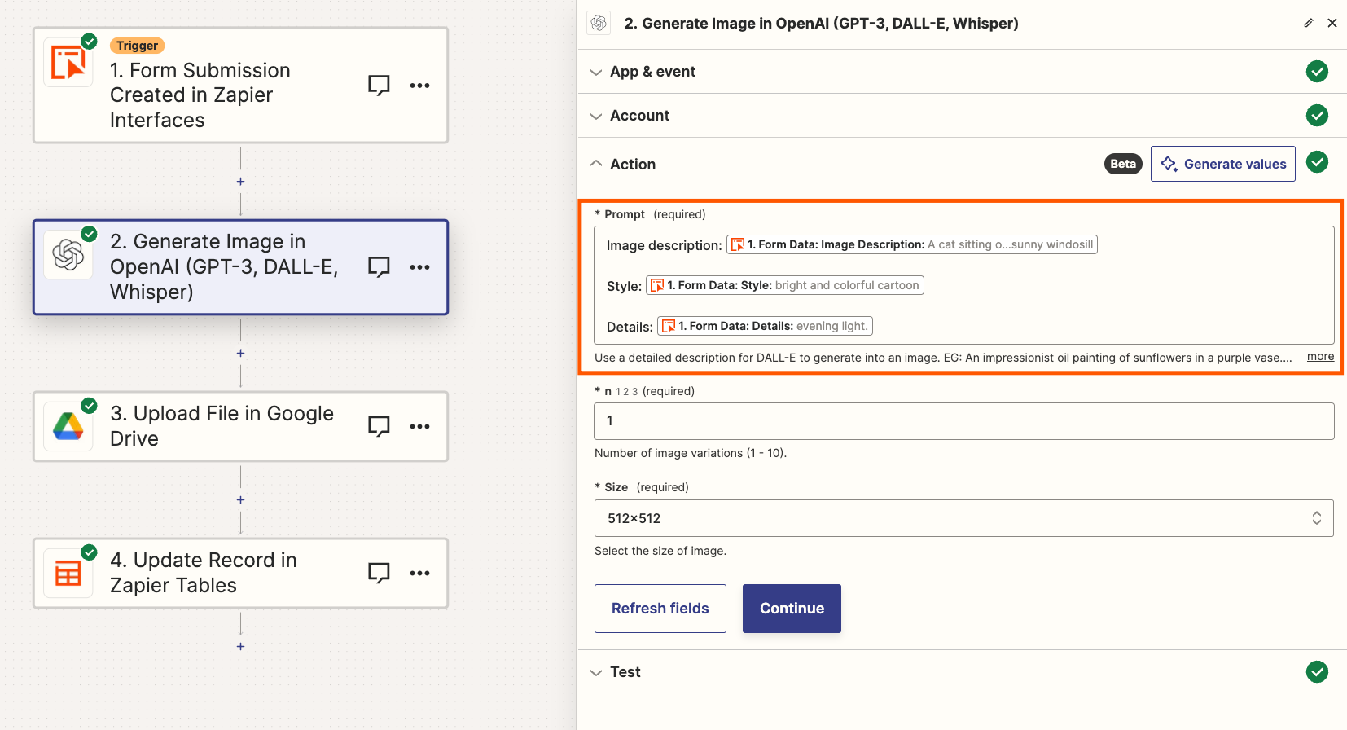This screenshot has width=1347, height=730.
Task: Select step 1 Form Submission Created card
Action: 240,86
